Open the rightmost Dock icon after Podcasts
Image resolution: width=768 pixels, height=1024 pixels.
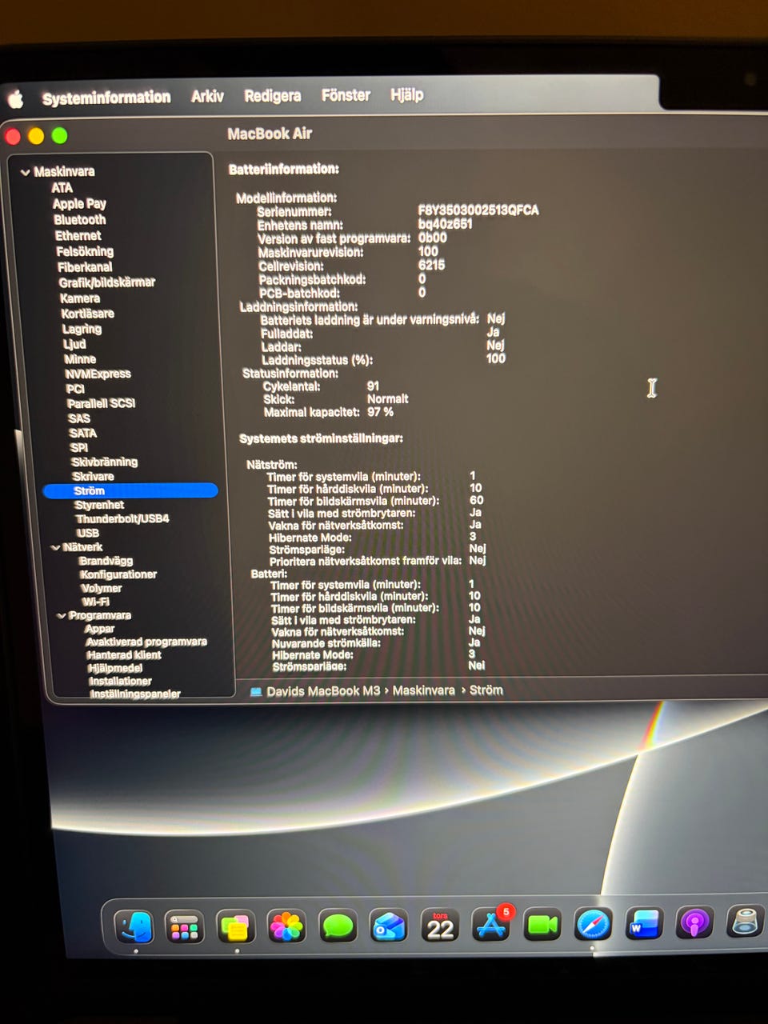tap(745, 922)
